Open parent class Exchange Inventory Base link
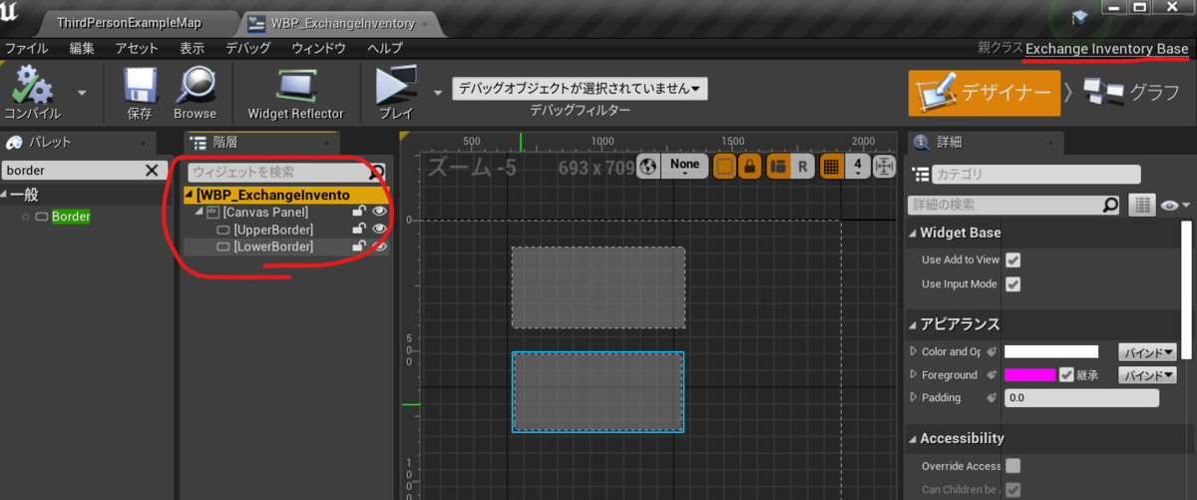The width and height of the screenshot is (1197, 500). tap(1106, 48)
